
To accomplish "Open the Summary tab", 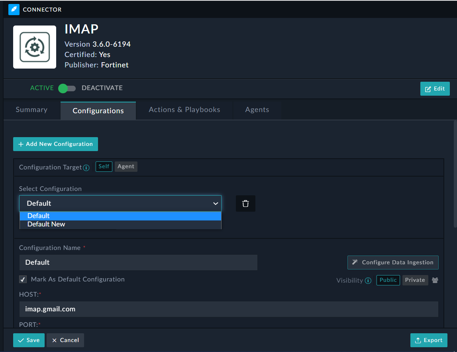I will pyautogui.click(x=31, y=110).
